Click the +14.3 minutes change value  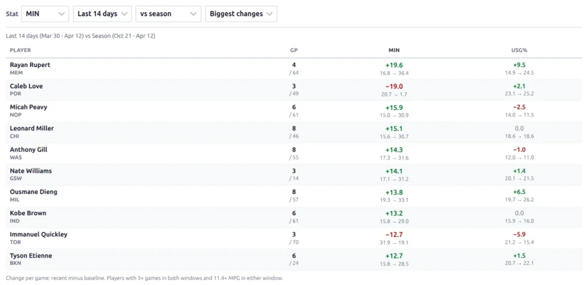click(x=394, y=150)
